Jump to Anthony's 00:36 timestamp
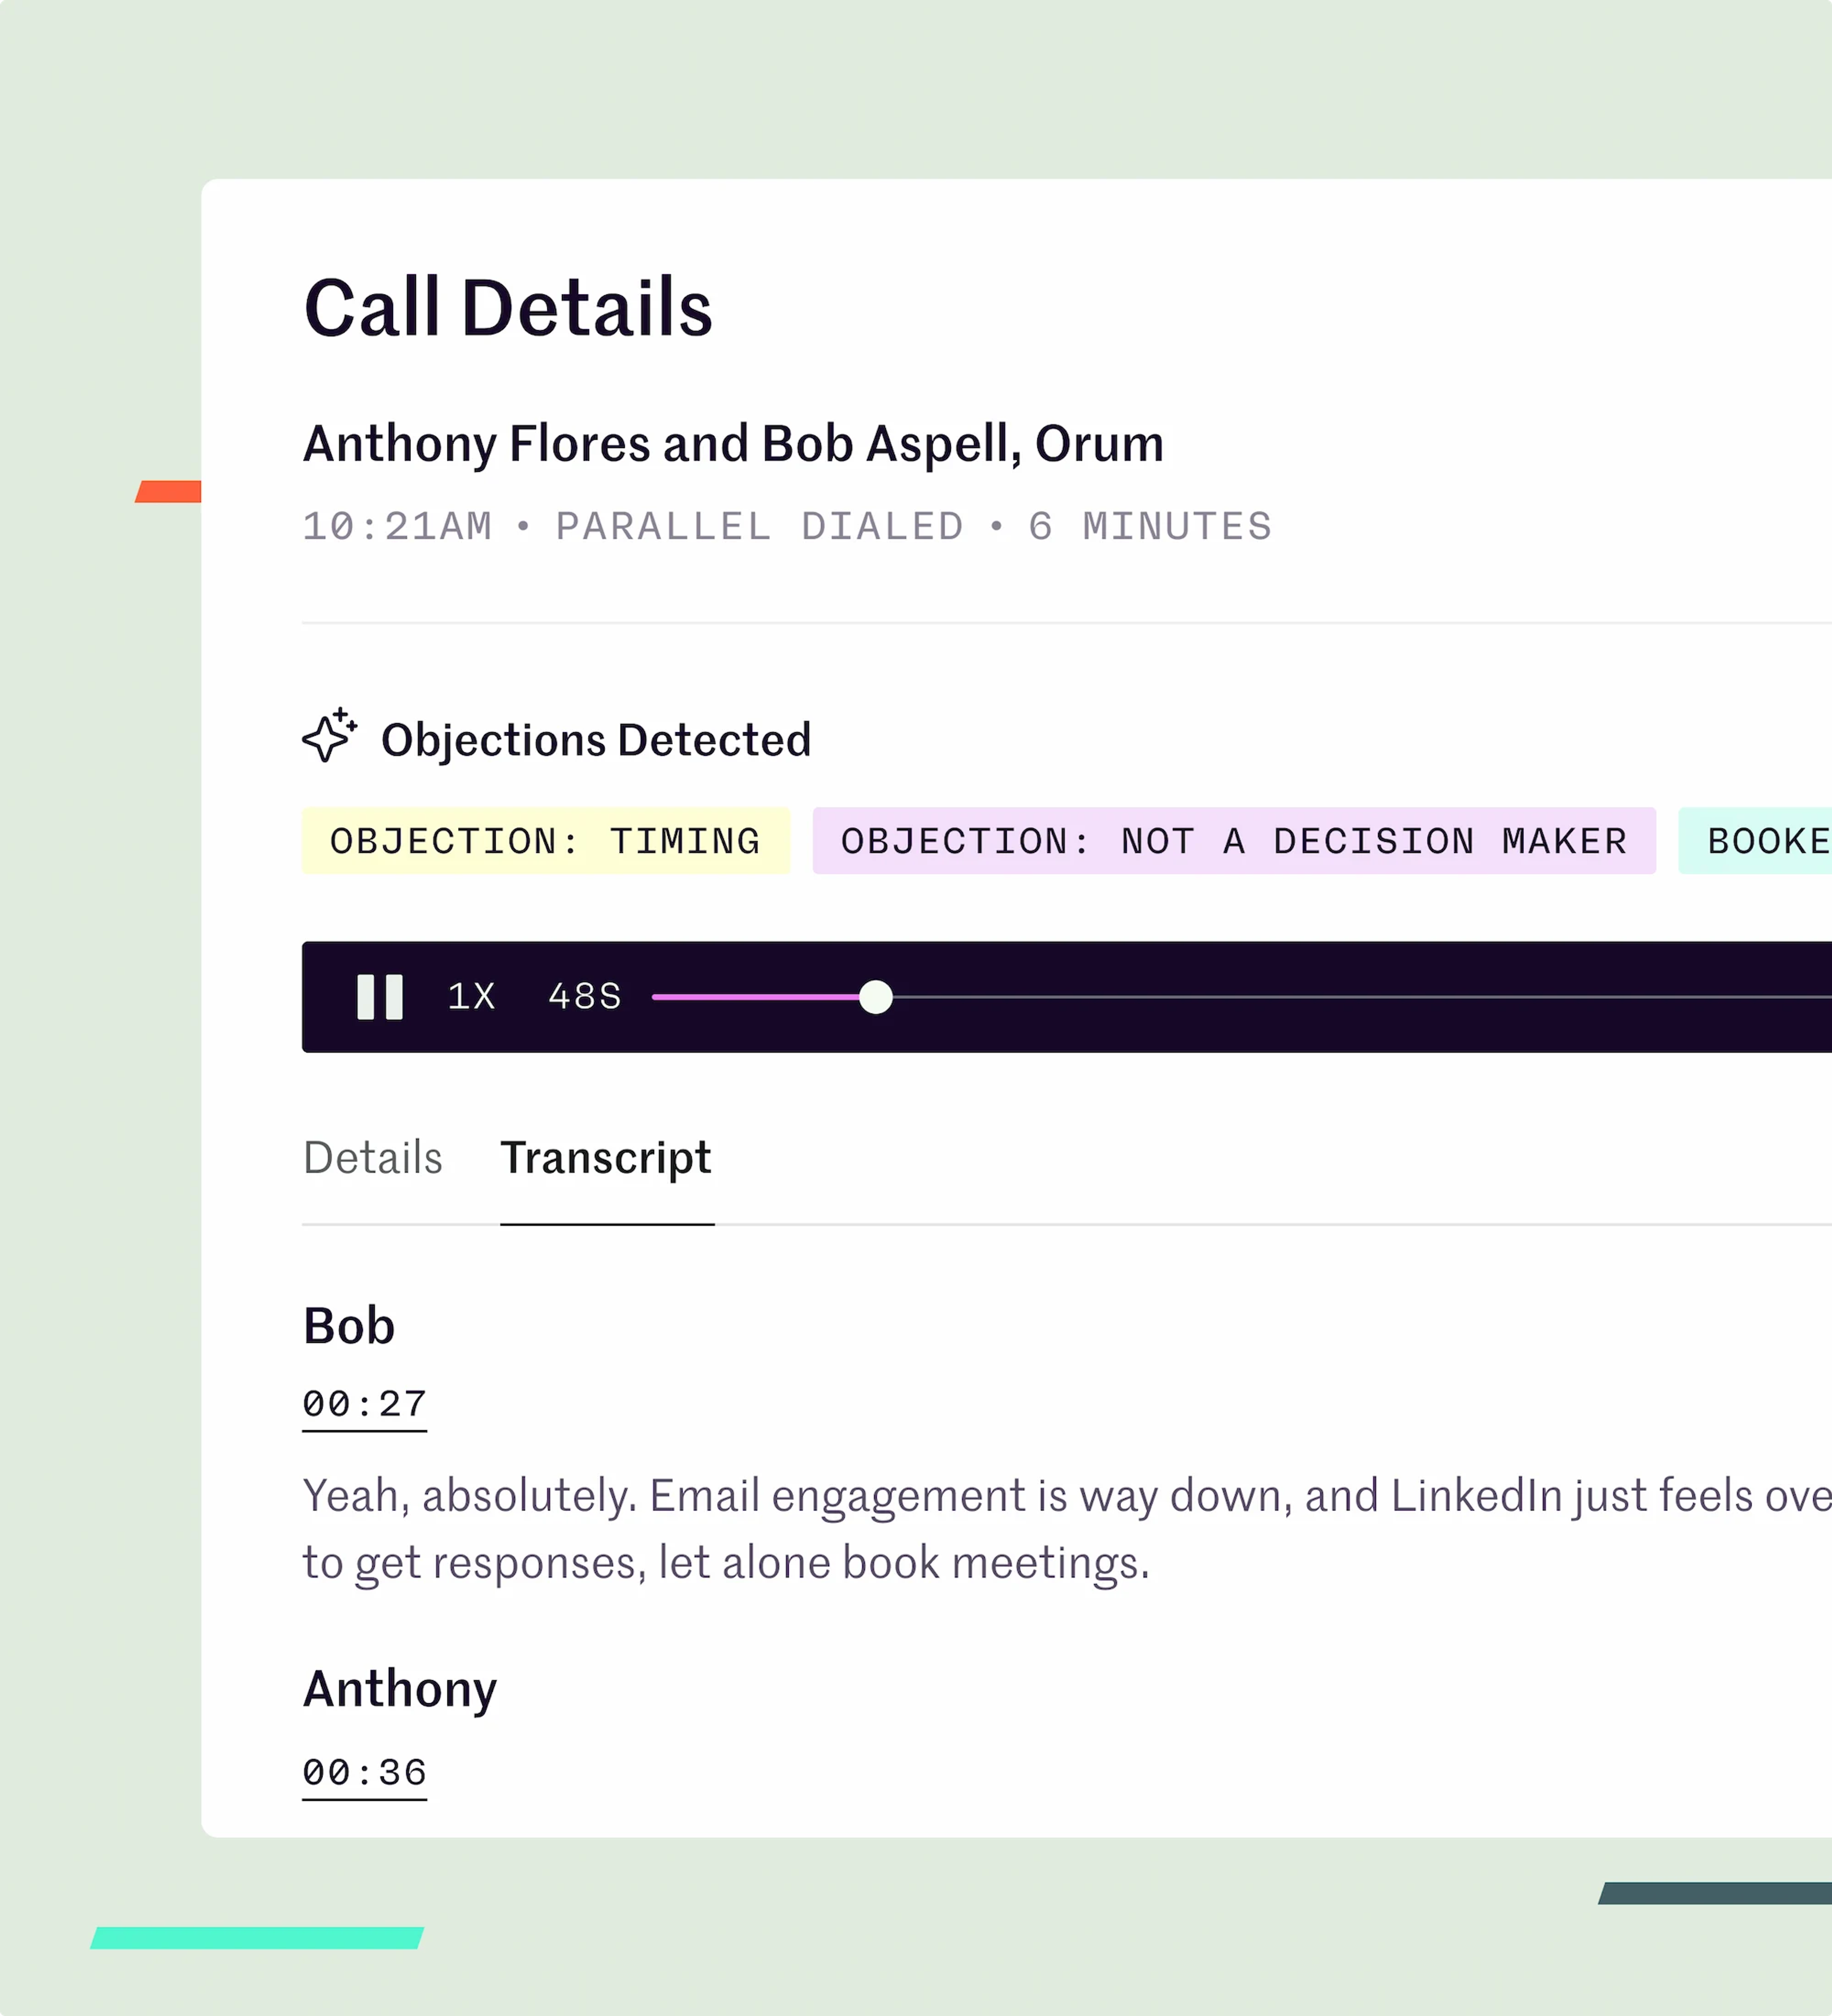1832x2016 pixels. pos(364,1772)
